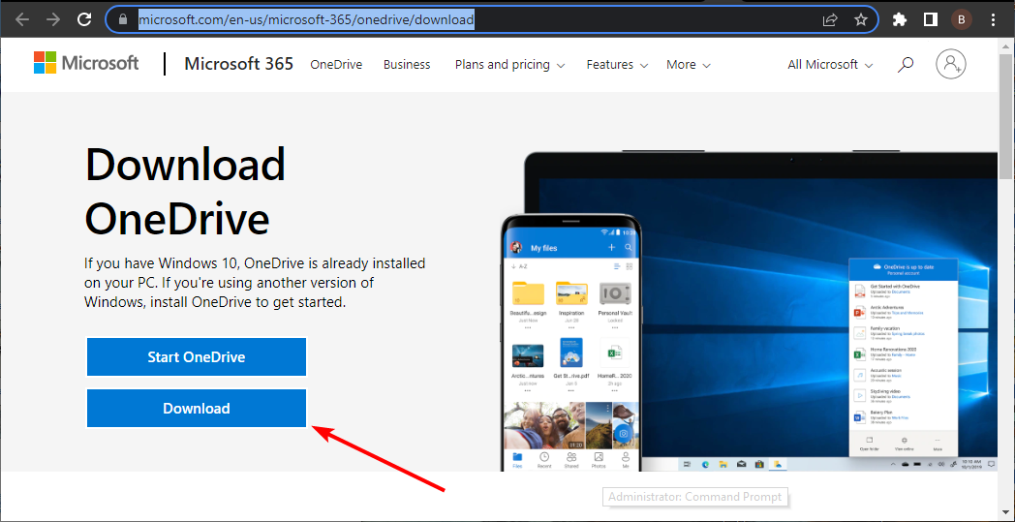Click the Microsoft logo

86,63
